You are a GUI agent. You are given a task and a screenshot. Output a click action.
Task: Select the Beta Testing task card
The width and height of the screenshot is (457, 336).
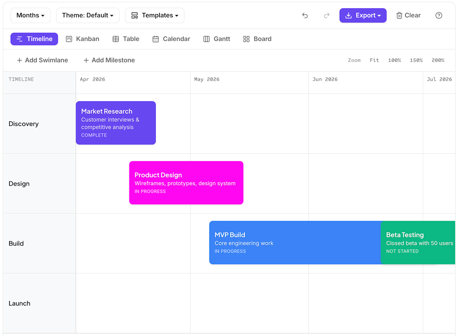point(418,243)
